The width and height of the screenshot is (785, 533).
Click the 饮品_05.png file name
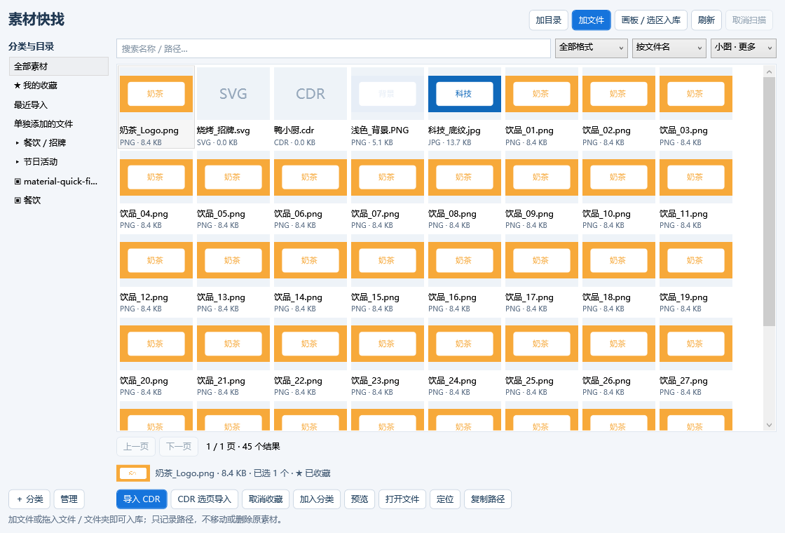(x=221, y=214)
